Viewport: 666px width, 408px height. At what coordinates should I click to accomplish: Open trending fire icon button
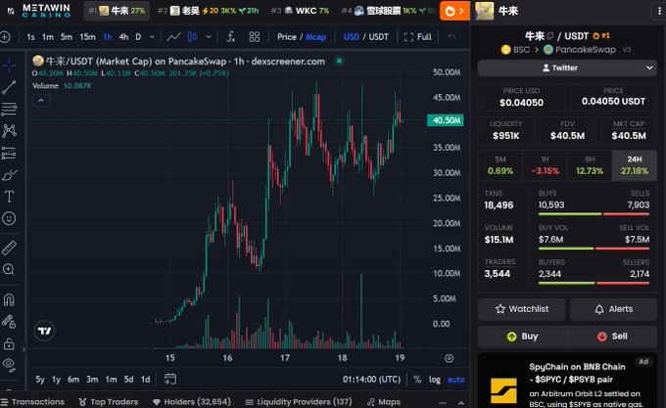pos(454,11)
